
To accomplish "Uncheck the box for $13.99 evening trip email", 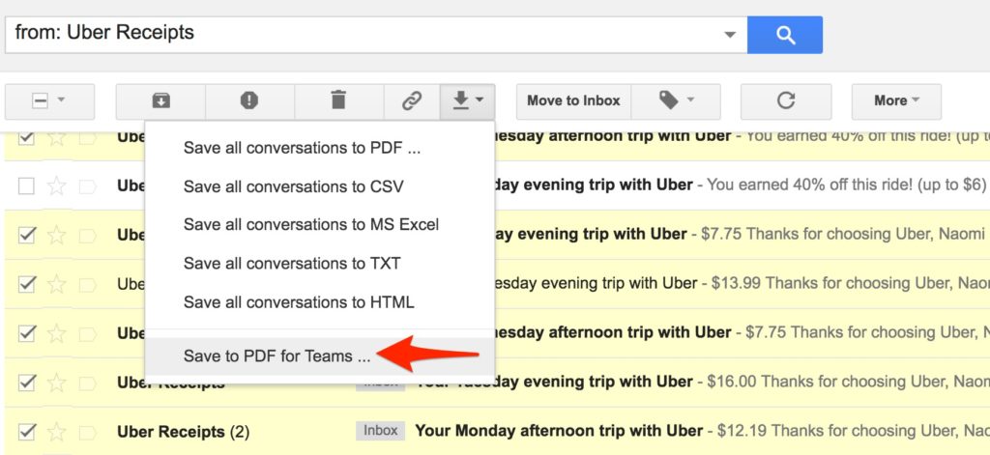I will [x=26, y=284].
